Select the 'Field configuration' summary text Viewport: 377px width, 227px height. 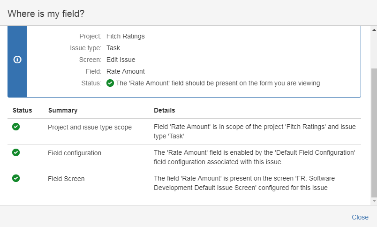(x=75, y=153)
